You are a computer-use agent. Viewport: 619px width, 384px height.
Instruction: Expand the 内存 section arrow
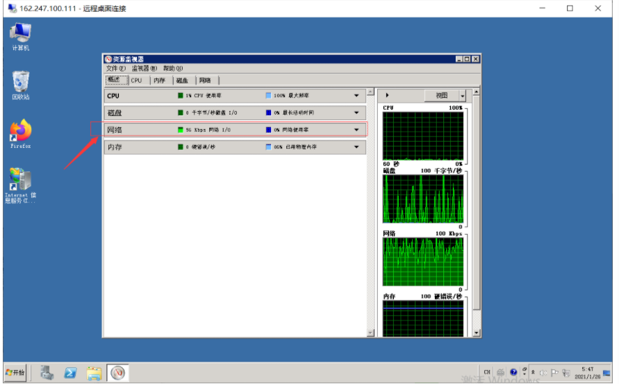coord(356,147)
